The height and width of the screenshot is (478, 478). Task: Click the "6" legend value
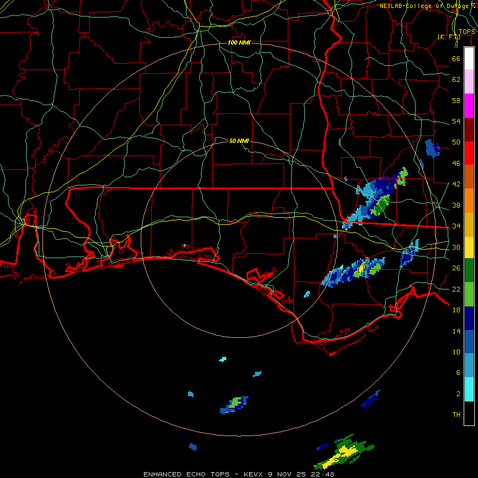click(458, 373)
